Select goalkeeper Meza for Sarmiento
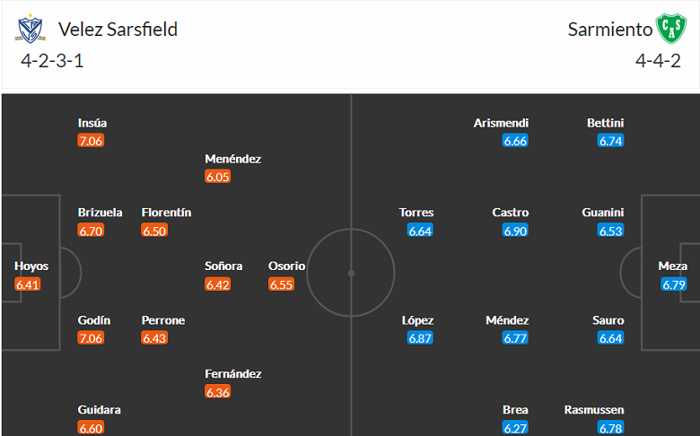 [673, 266]
